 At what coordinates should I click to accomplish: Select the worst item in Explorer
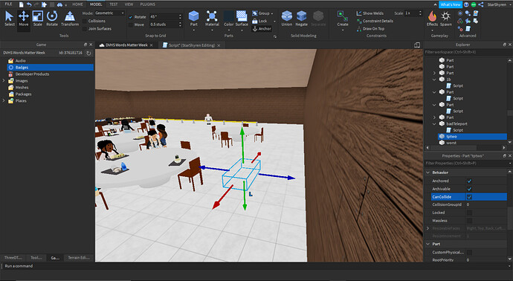451,143
